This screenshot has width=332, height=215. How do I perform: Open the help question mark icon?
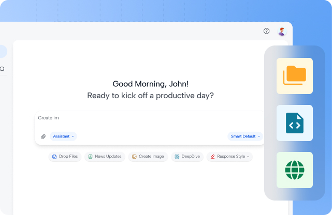pyautogui.click(x=266, y=31)
